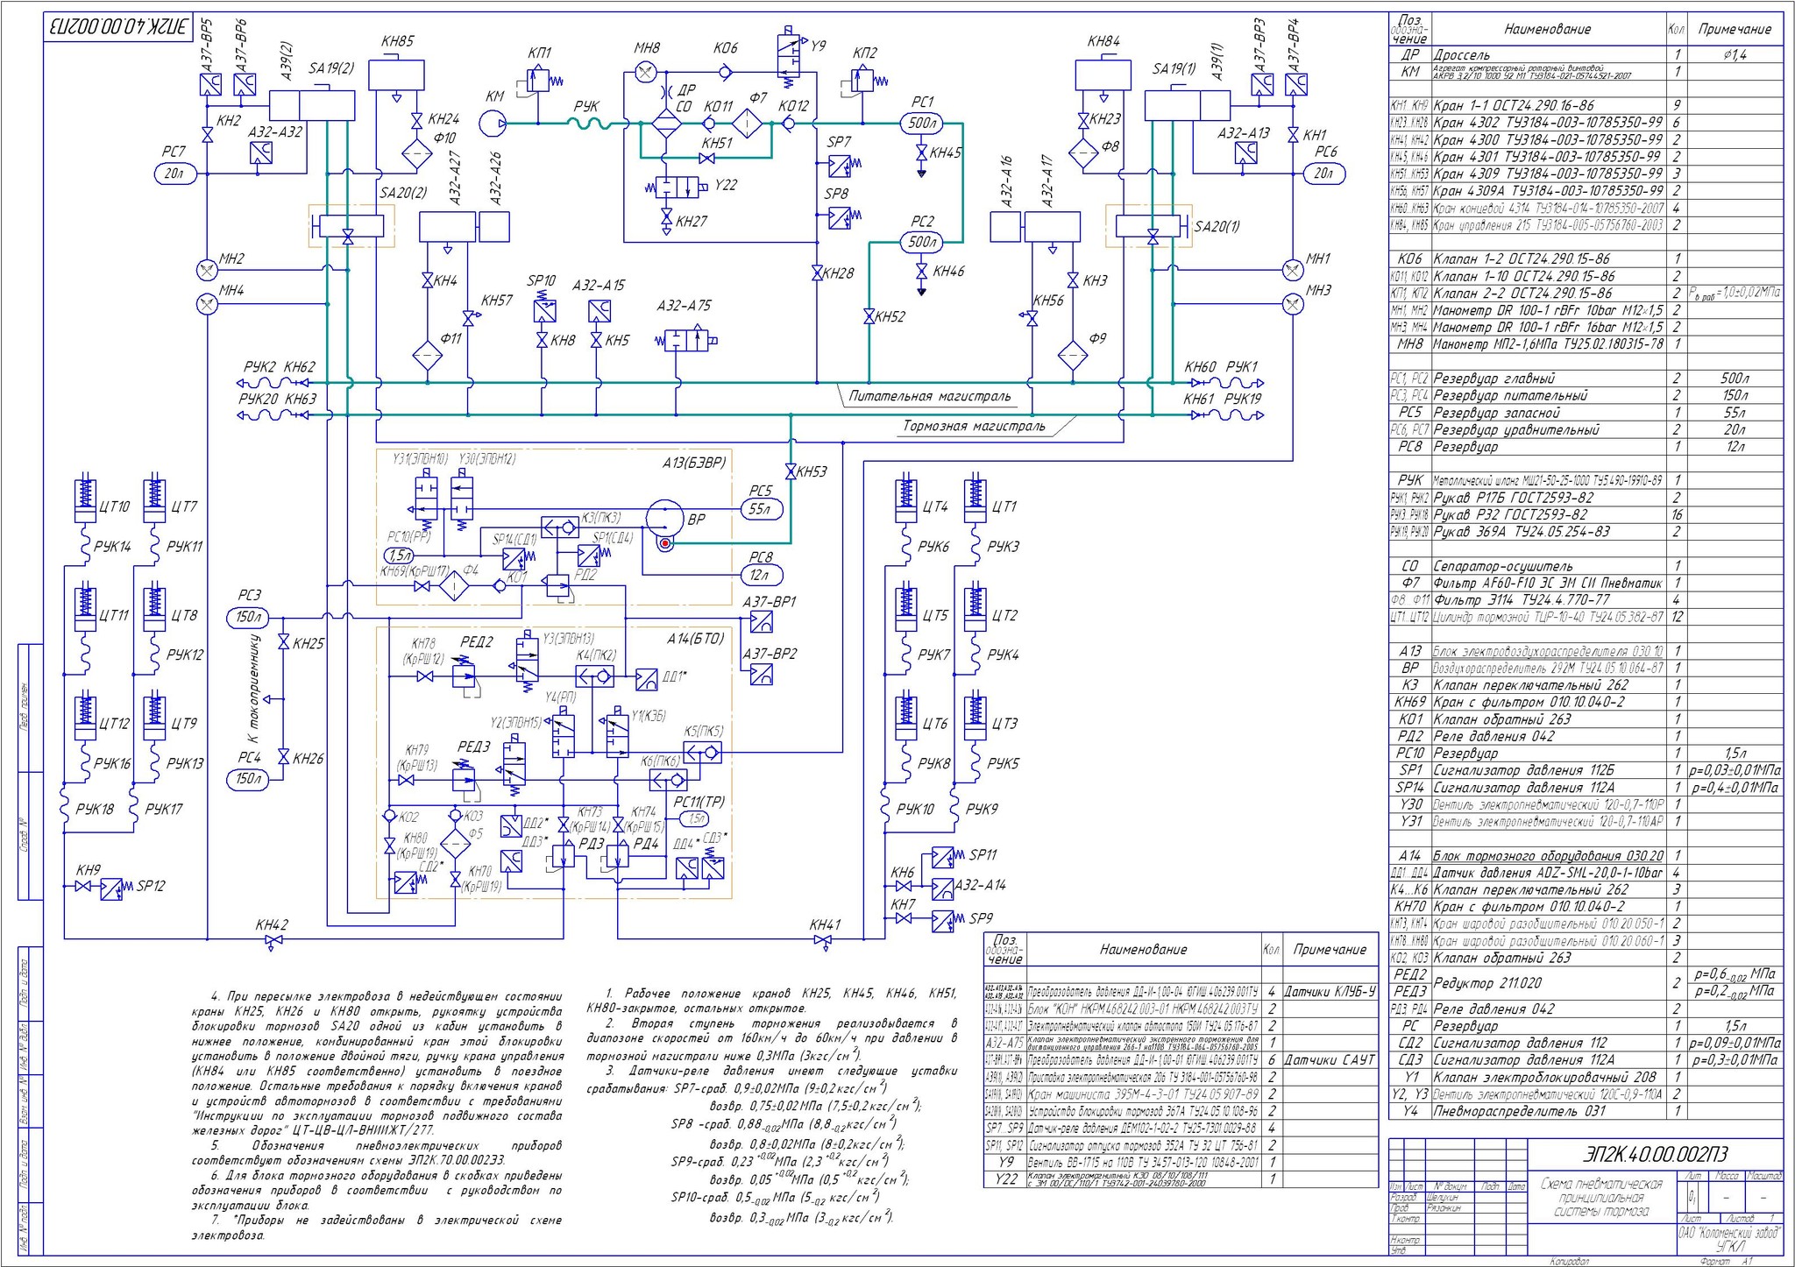Click the КН41 valve symbol
The image size is (1795, 1267).
pos(822,940)
